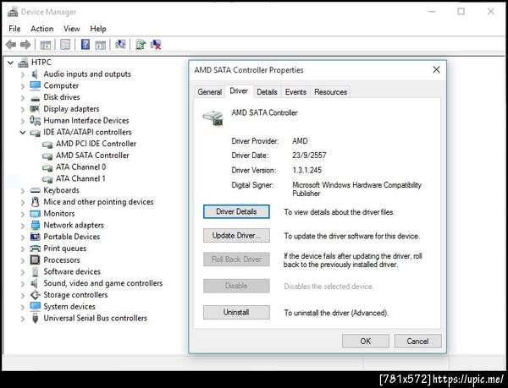508x388 pixels.
Task: Expand the Display adapters node
Action: click(x=23, y=110)
